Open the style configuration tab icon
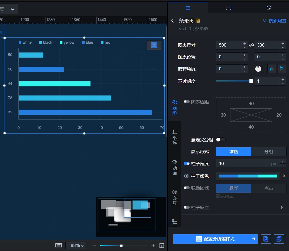This screenshot has height=251, width=289. [x=188, y=8]
